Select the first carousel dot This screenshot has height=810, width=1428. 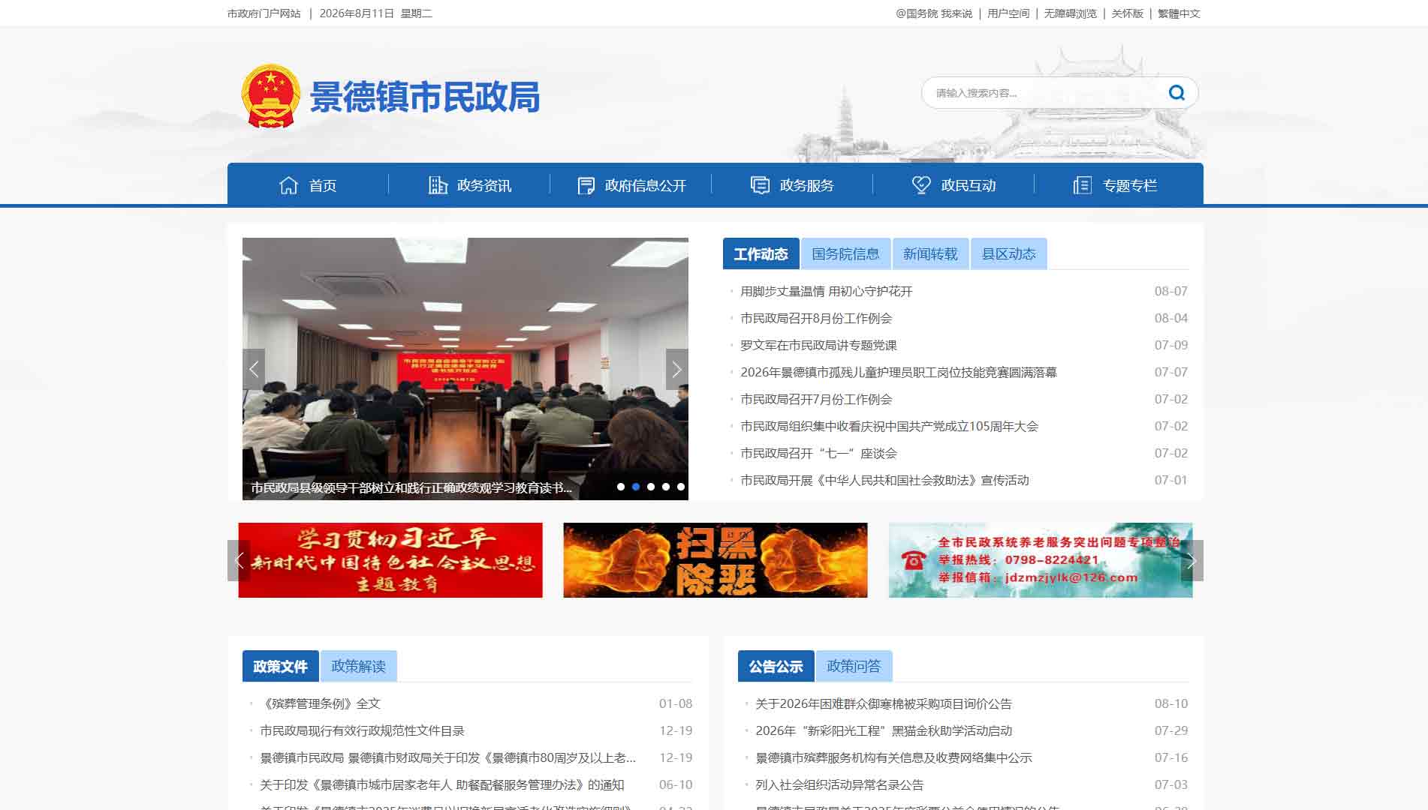[x=621, y=487]
